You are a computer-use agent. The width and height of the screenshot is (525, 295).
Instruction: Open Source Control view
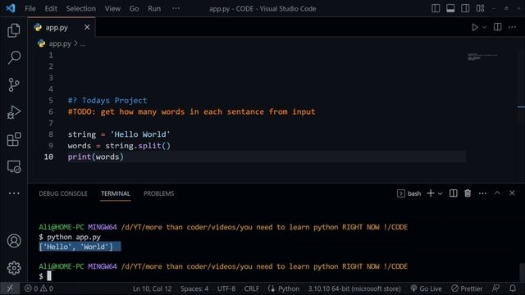click(x=14, y=84)
